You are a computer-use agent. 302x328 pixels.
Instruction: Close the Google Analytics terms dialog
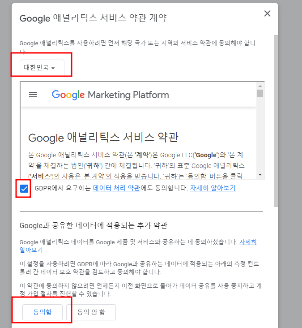267,13
